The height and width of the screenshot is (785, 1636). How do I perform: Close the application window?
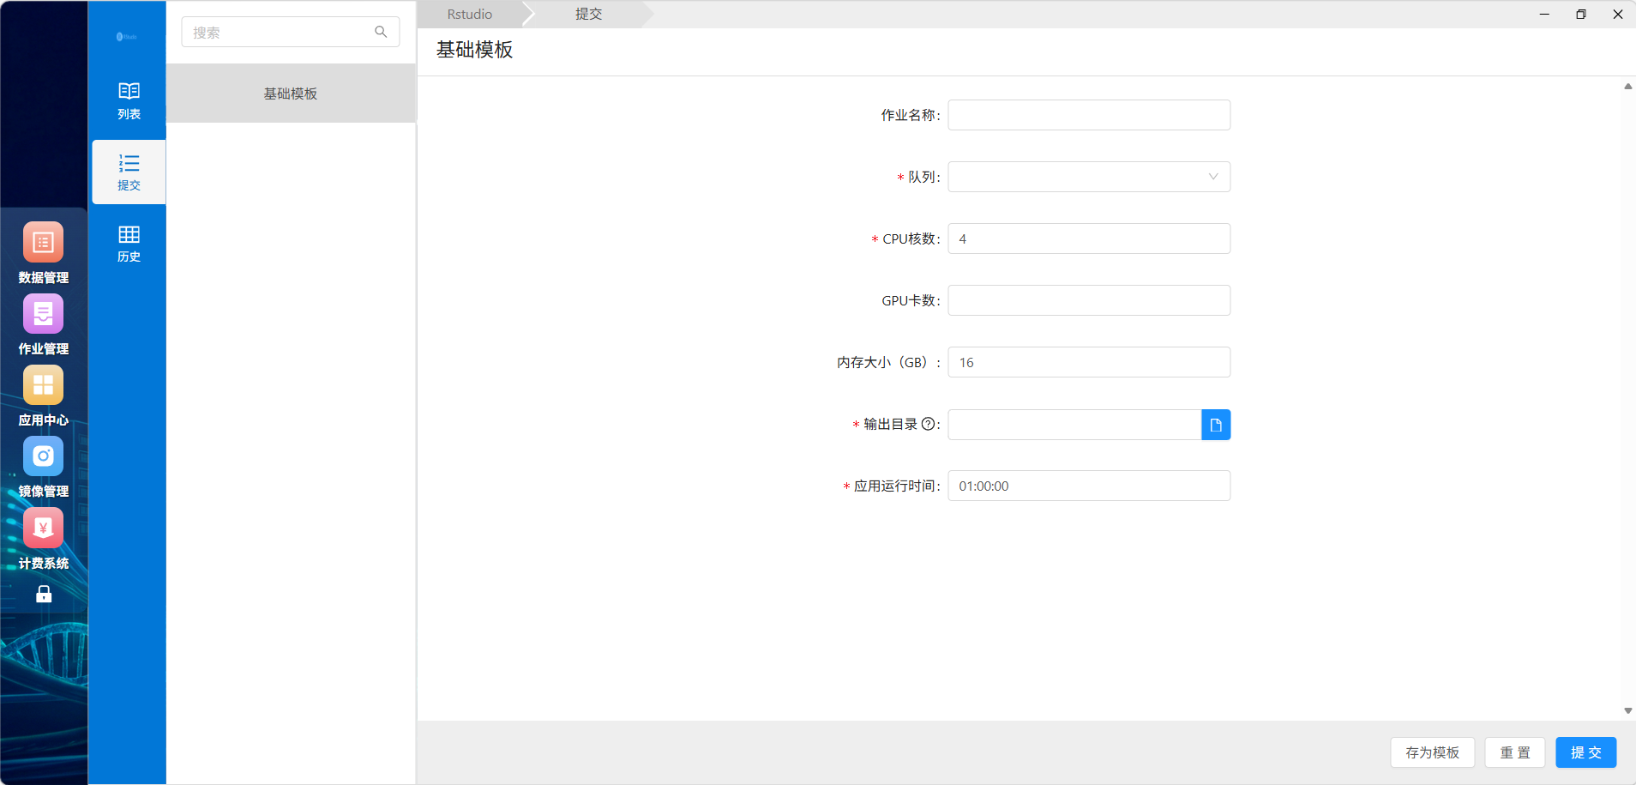(1618, 14)
